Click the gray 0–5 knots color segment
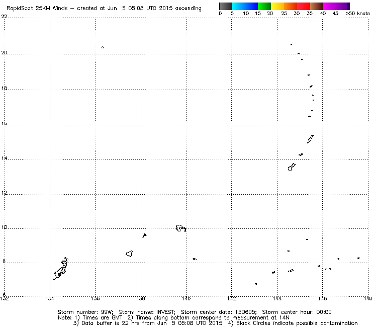 pyautogui.click(x=225, y=6)
